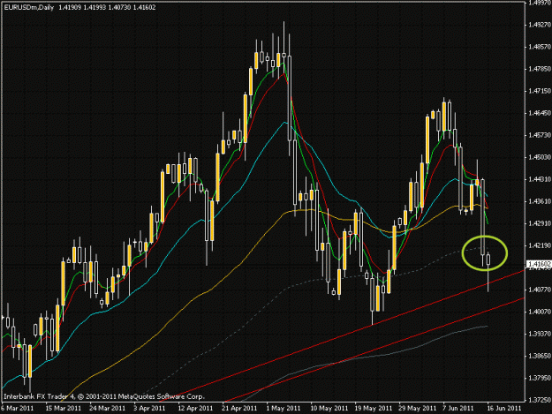This screenshot has width=552, height=414.
Task: Click the 1.46450 price axis label
Action: pyautogui.click(x=540, y=113)
